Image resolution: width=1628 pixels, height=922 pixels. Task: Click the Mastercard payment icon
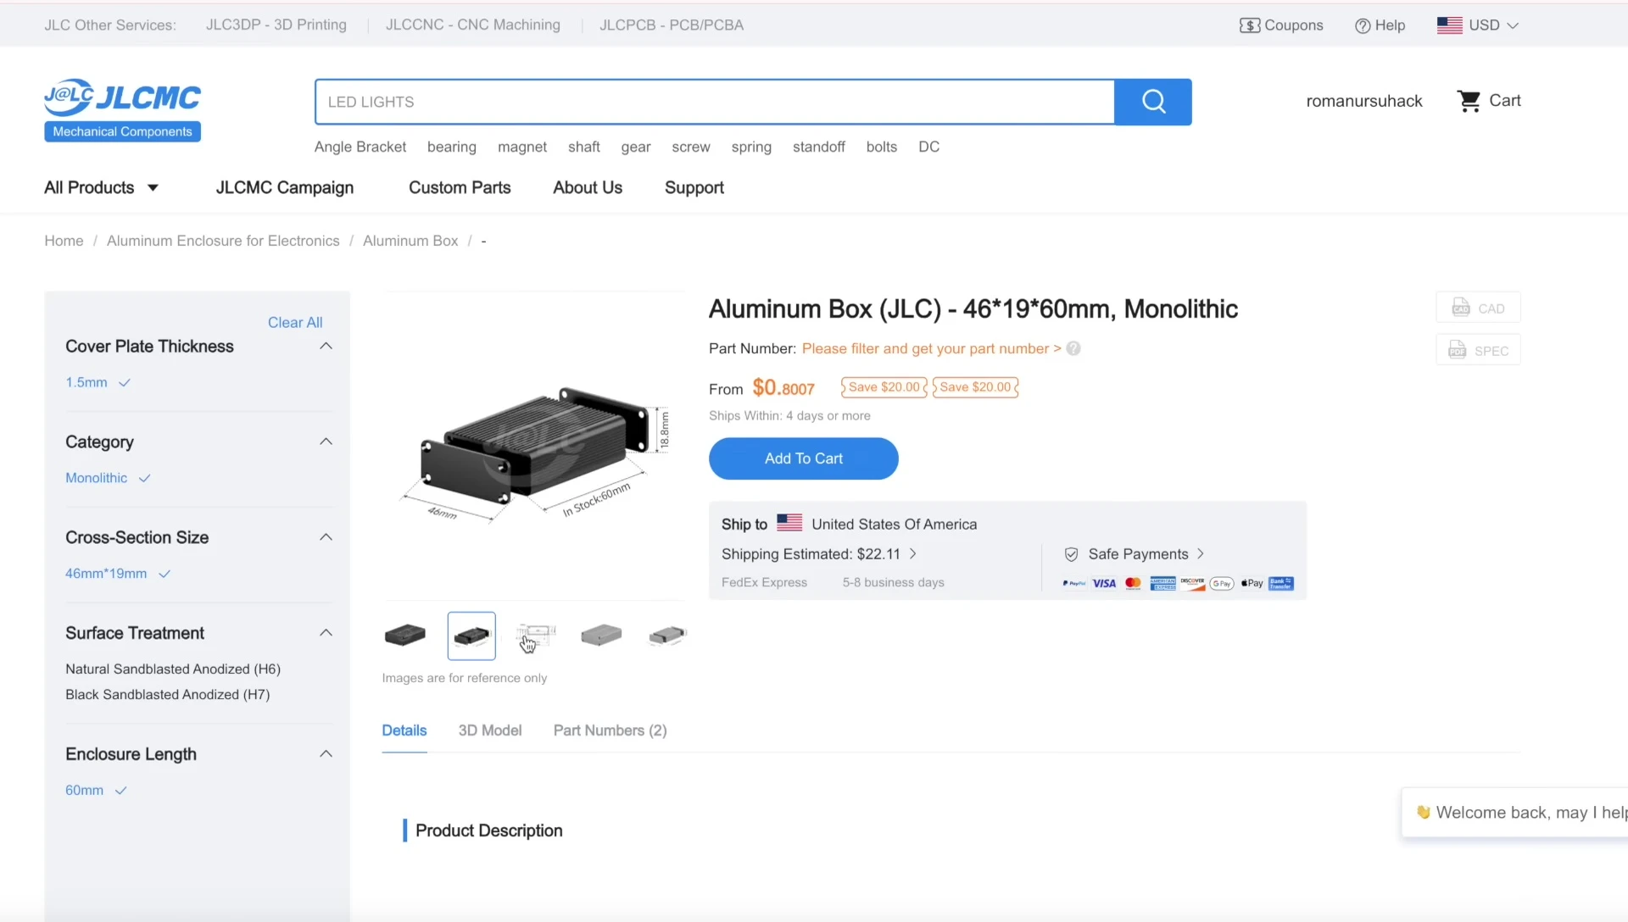coord(1133,583)
